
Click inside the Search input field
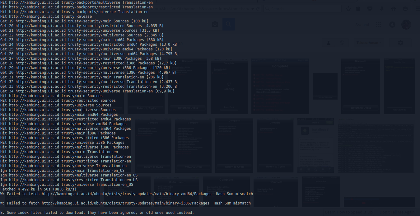(302, 9)
